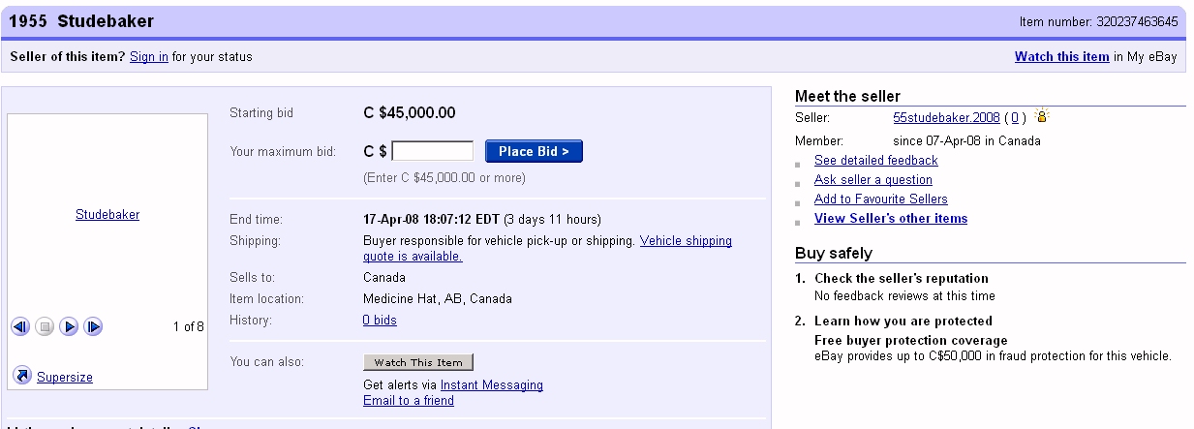Click the new member icon beside seller
The height and width of the screenshot is (429, 1194).
pyautogui.click(x=1042, y=117)
